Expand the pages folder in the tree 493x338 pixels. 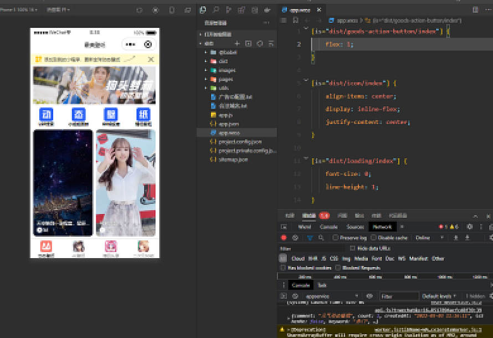[x=225, y=79]
